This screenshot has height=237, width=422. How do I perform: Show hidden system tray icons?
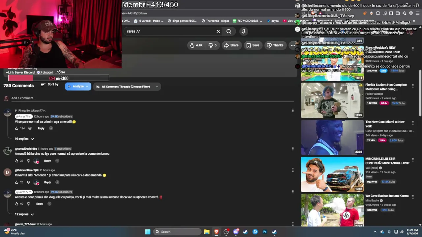[375, 232]
